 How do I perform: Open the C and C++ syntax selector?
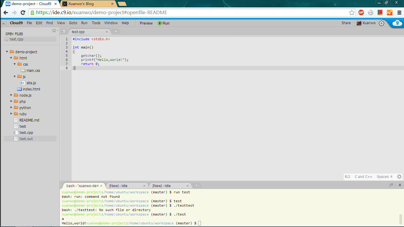363,177
